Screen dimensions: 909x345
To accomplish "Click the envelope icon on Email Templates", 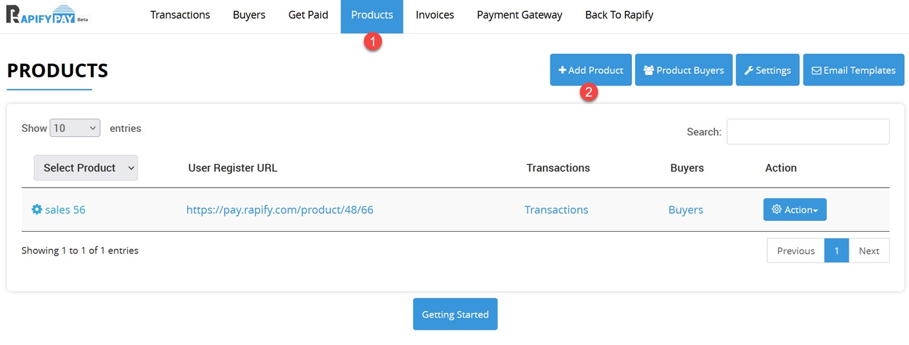I will pos(816,70).
